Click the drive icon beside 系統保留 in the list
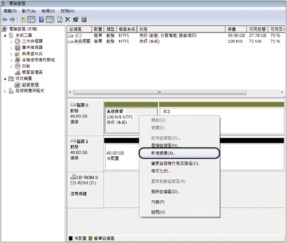The height and width of the screenshot is (243, 287). tap(70, 41)
